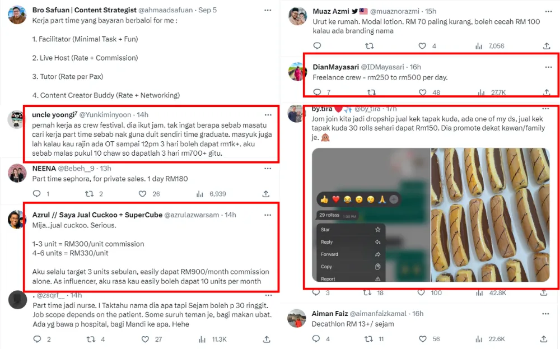Reply to DianMayasari's freelance crew tweet
Viewport: 560px width, 349px height.
[x=317, y=92]
